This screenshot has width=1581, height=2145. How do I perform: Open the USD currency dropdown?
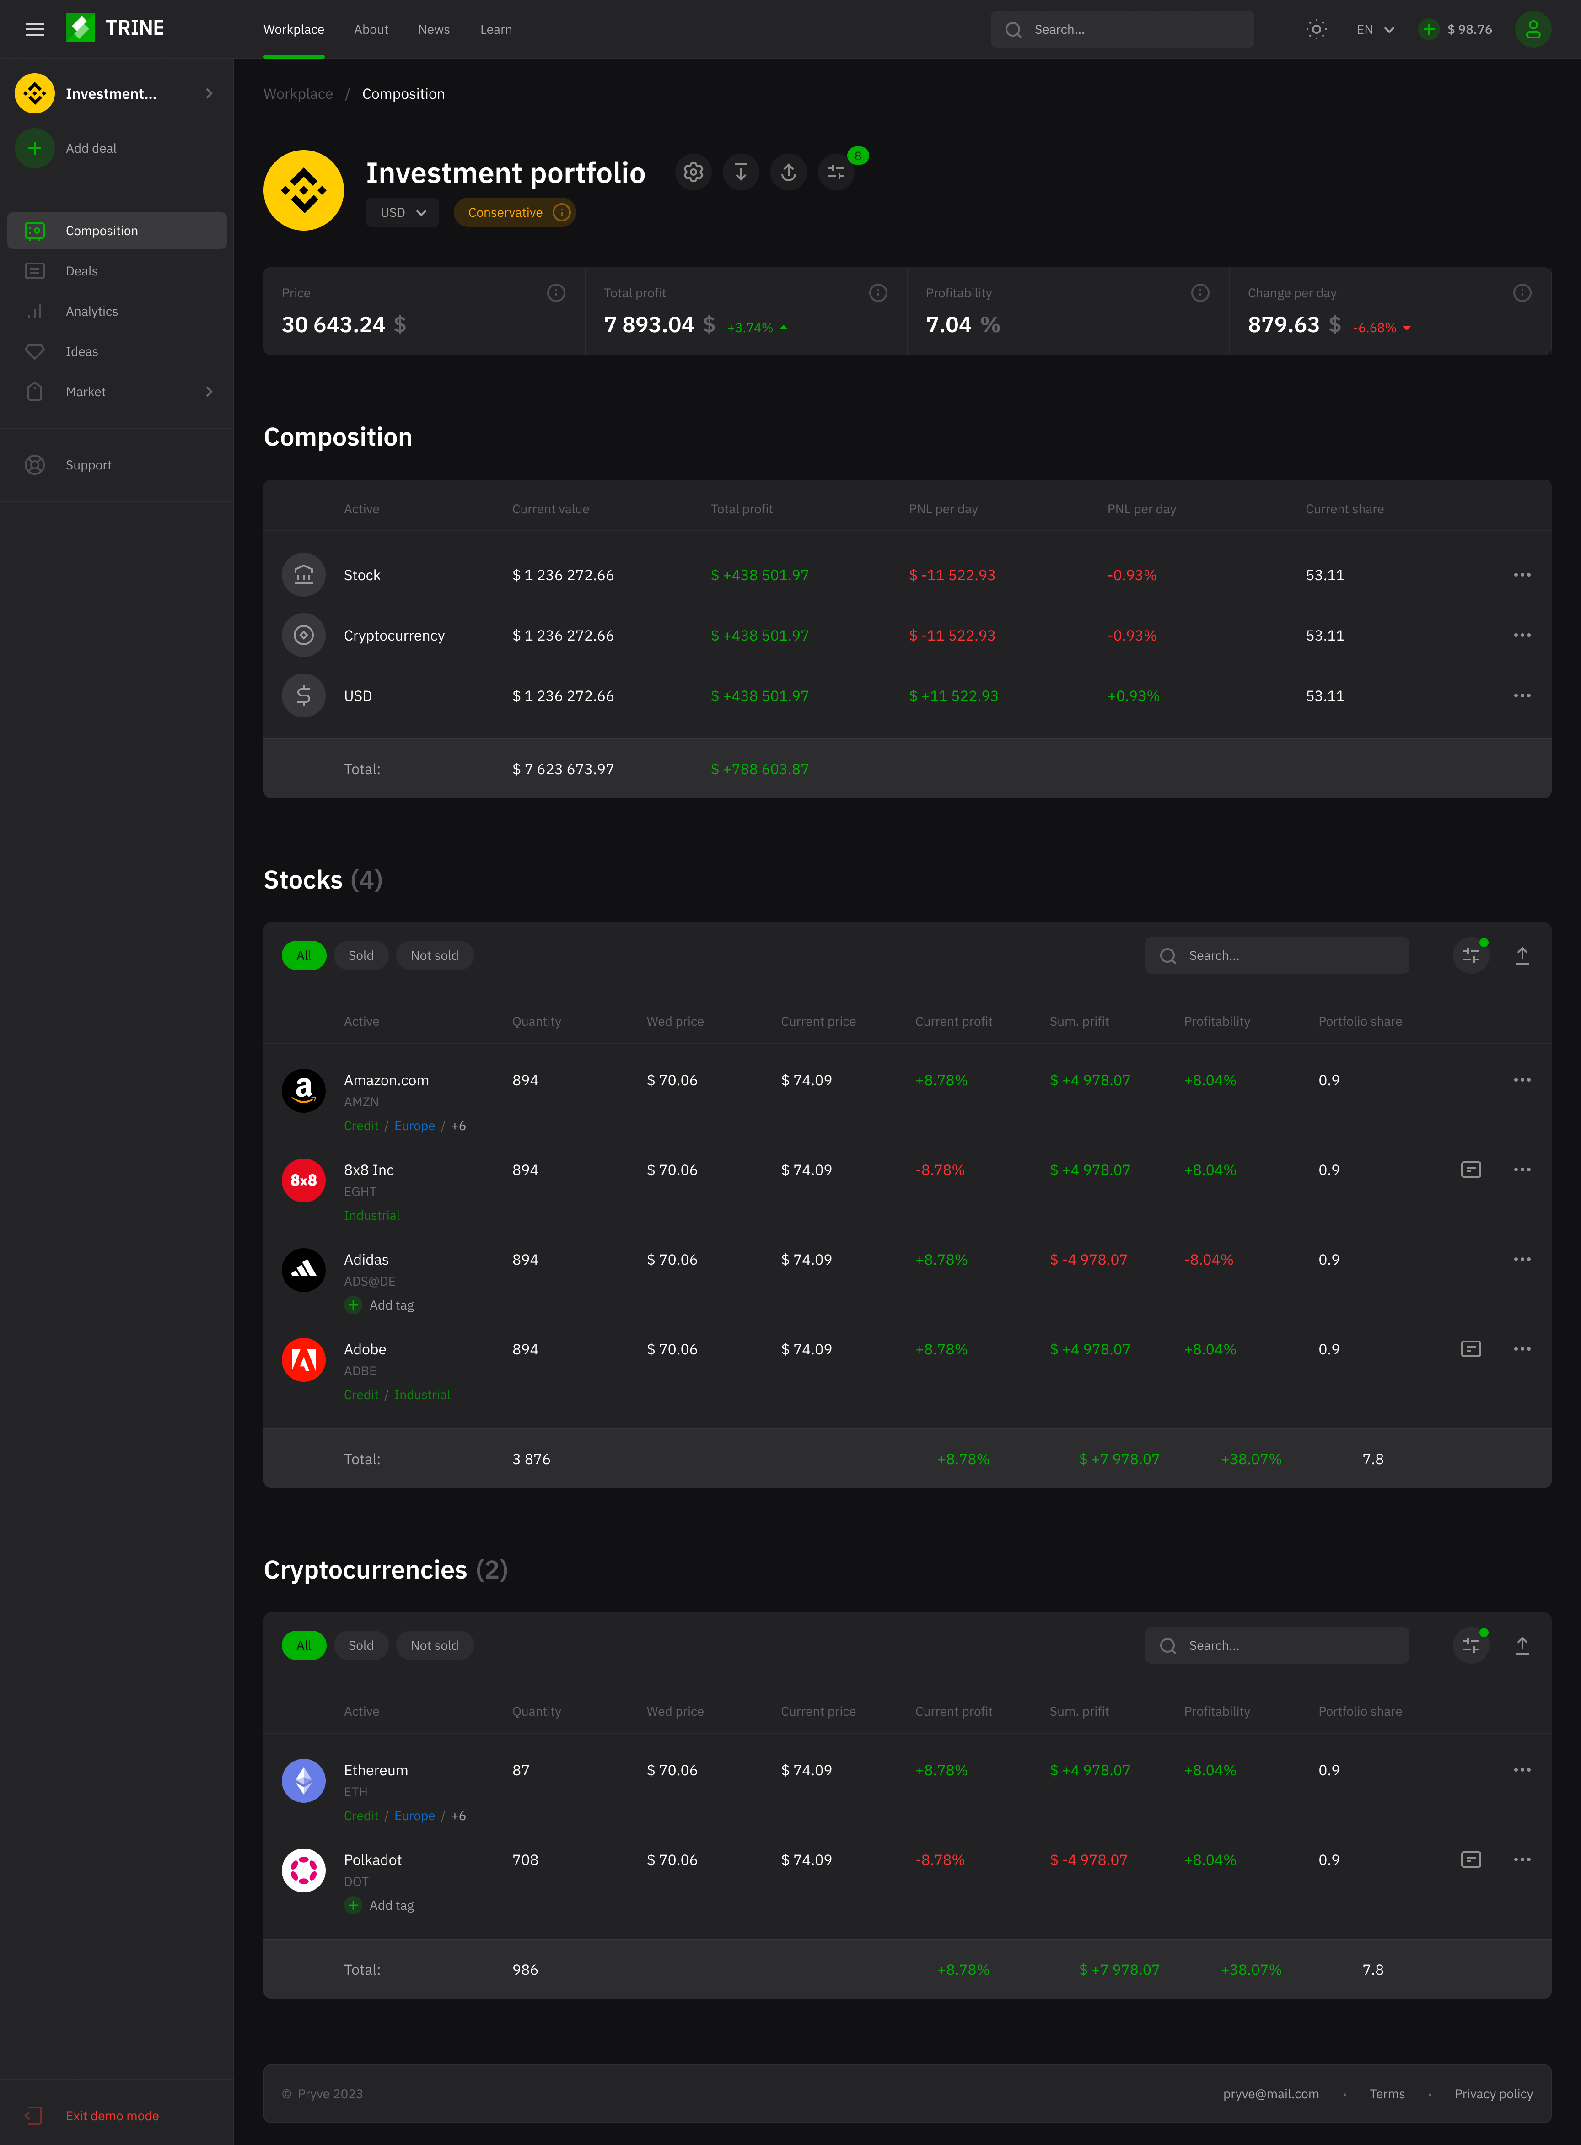tap(402, 212)
